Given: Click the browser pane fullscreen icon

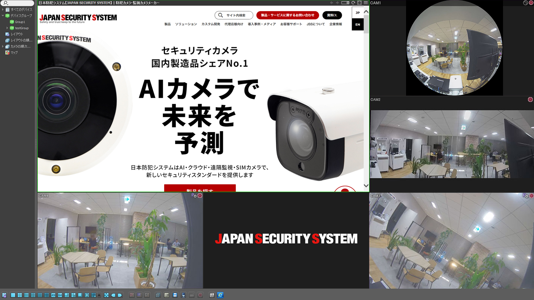Looking at the screenshot, I should 359,3.
